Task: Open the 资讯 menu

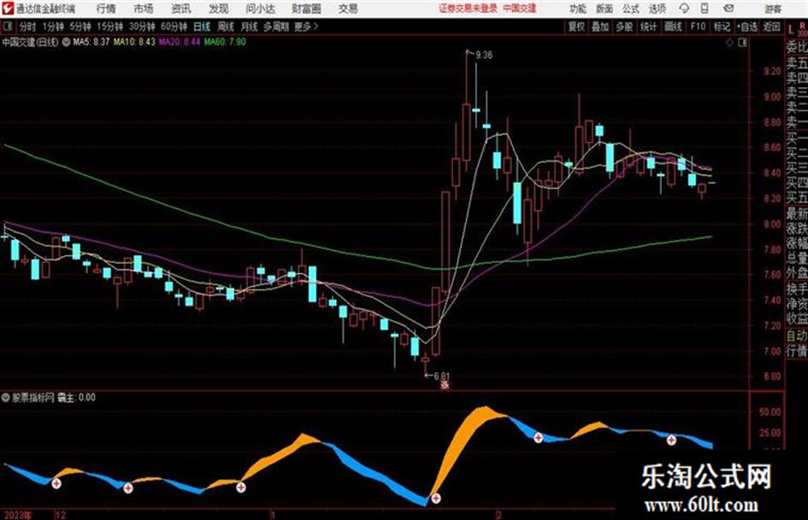Action: click(x=181, y=9)
